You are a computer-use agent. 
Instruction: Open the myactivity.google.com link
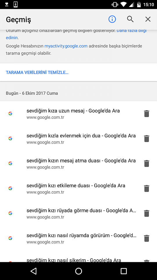[x=66, y=46]
